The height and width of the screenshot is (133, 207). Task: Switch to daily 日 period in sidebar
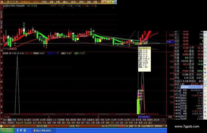tap(205, 108)
